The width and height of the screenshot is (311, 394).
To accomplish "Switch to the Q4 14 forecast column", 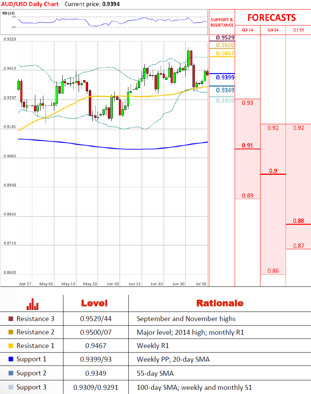I will (272, 30).
